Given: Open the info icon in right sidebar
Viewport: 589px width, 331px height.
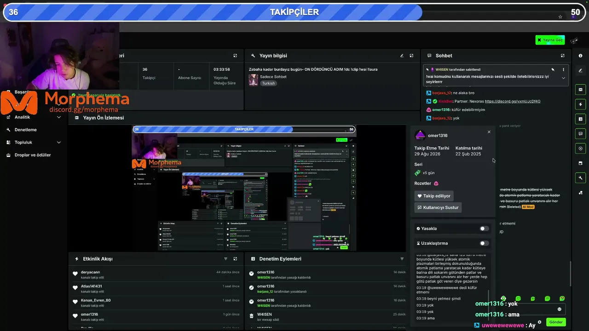Looking at the screenshot, I should pos(580,56).
